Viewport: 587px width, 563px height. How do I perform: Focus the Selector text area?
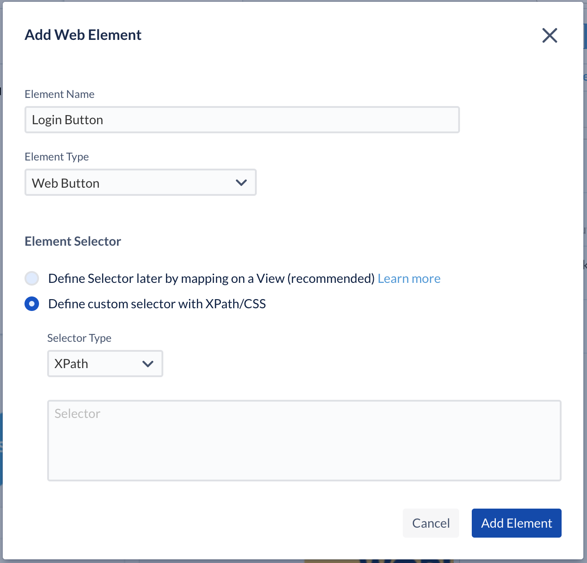click(x=304, y=440)
